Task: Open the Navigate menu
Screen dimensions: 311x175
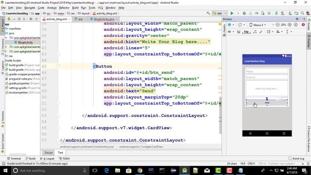Action: 30,8
